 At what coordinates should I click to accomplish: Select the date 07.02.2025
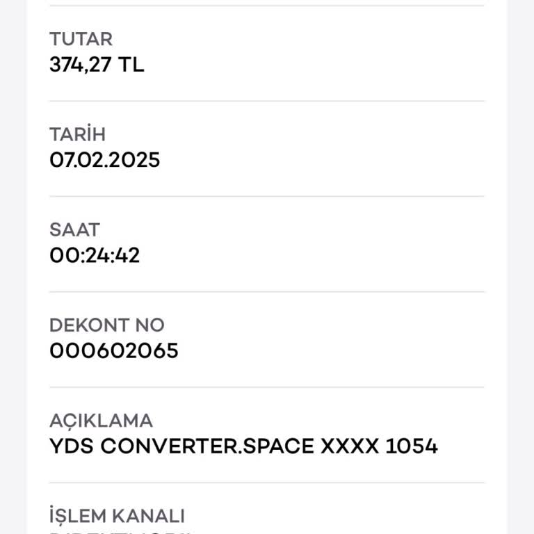[x=104, y=160]
